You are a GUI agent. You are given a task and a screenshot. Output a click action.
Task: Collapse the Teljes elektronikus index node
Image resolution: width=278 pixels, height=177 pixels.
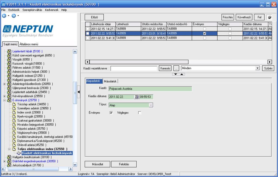[x=10, y=149]
